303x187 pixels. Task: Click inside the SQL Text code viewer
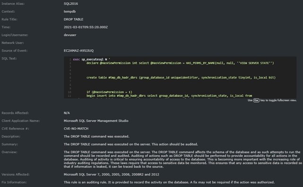[x=180, y=78]
